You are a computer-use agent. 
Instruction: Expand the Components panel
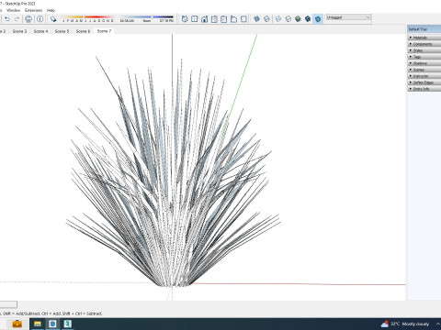[424, 44]
